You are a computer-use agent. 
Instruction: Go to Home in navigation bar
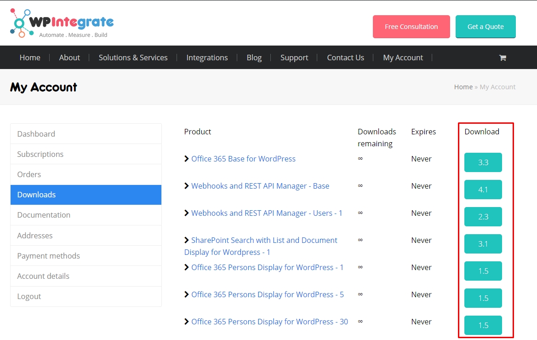[30, 58]
